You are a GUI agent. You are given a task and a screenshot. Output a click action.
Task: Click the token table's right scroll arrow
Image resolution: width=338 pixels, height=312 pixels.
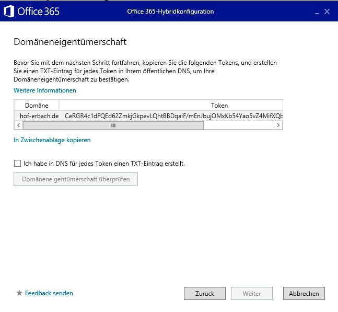(x=278, y=125)
